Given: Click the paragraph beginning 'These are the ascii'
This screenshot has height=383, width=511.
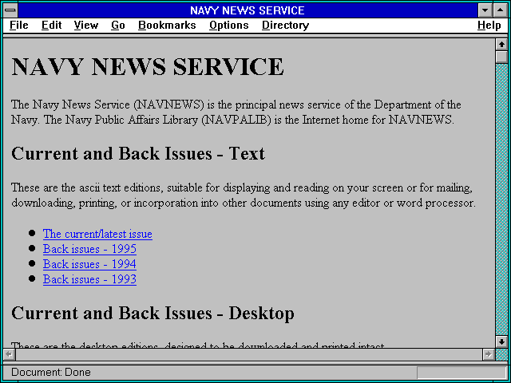Looking at the screenshot, I should pos(244,195).
